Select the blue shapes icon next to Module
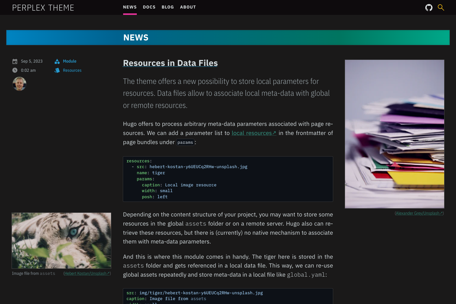Image resolution: width=456 pixels, height=304 pixels. click(x=57, y=61)
